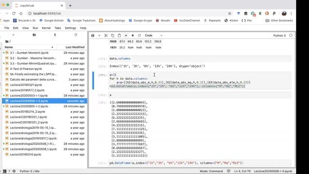Switch kernel via Python 3 label
Viewport: 309px width, 174px height.
click(279, 35)
